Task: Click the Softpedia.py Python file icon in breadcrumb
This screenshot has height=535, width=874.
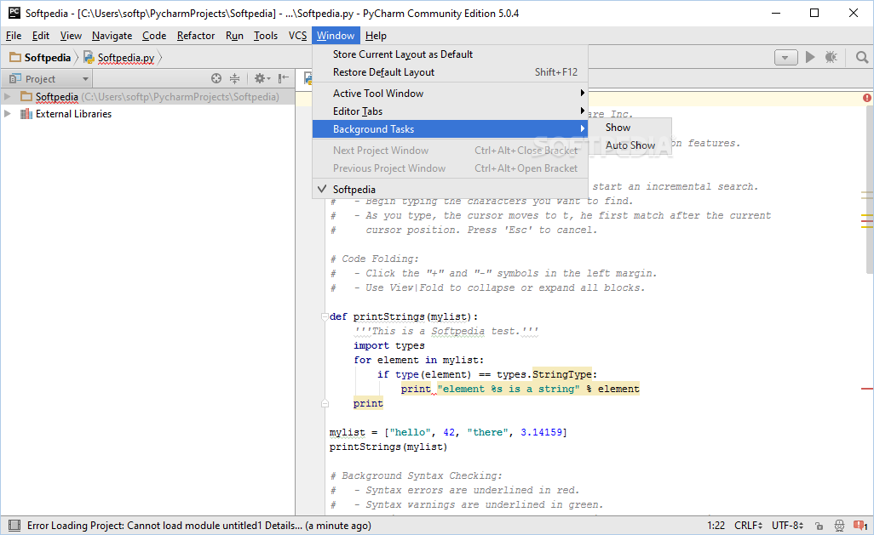Action: 89,57
